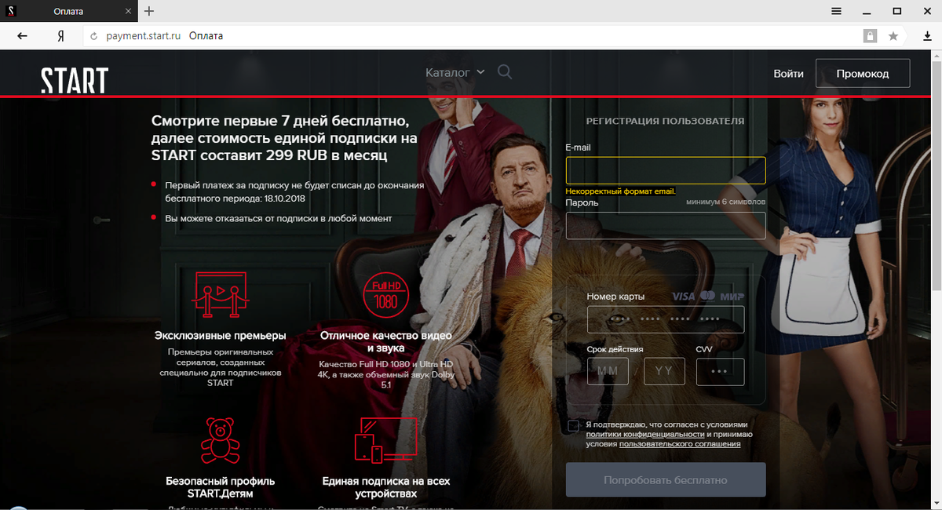
Task: Click the multi-device subscription icon
Action: (x=385, y=440)
